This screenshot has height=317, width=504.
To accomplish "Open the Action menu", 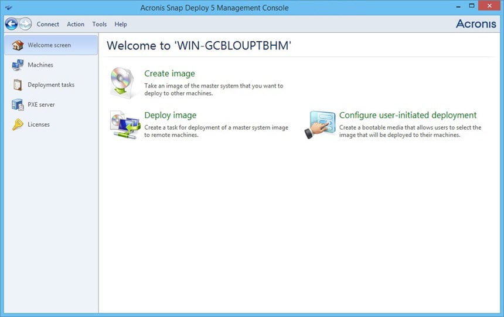I will [76, 24].
